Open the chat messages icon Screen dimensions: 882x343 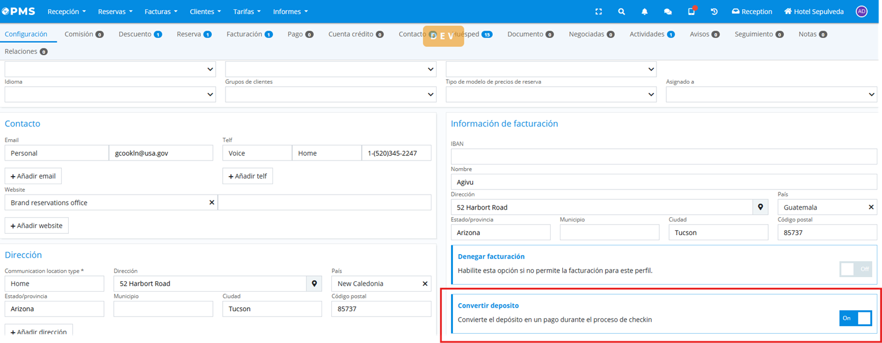pos(667,12)
